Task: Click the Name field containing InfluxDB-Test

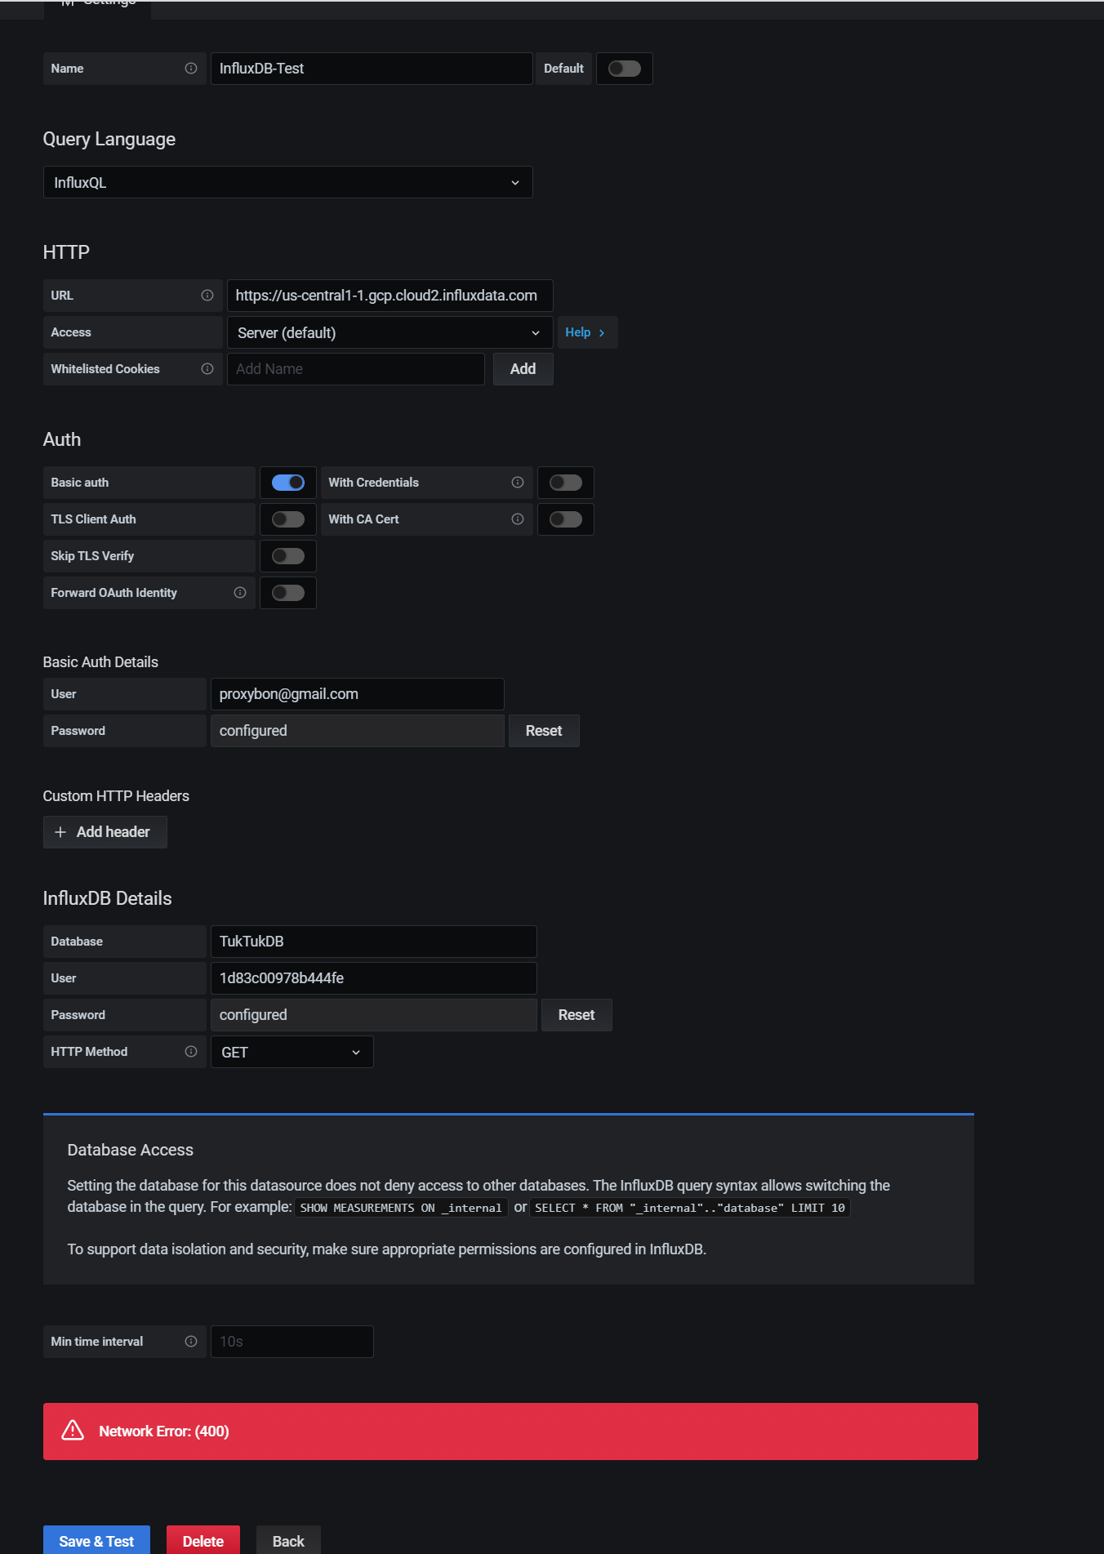Action: pos(372,69)
